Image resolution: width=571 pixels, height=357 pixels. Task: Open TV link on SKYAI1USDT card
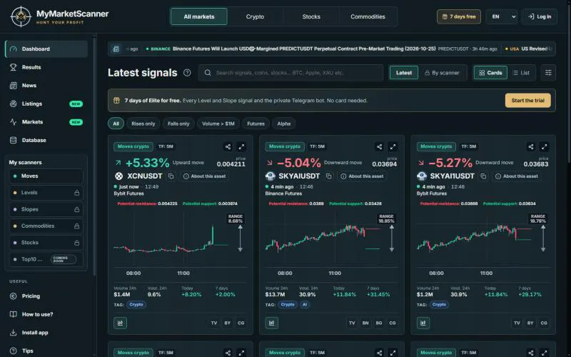click(517, 323)
